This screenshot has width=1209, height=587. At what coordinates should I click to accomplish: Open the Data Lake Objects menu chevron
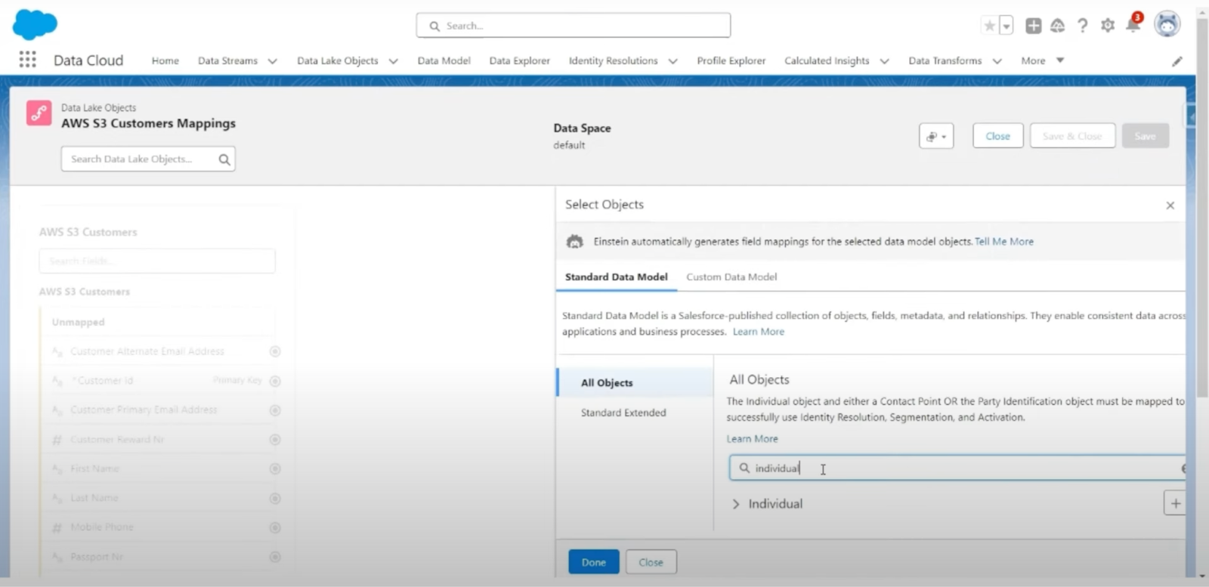click(394, 61)
